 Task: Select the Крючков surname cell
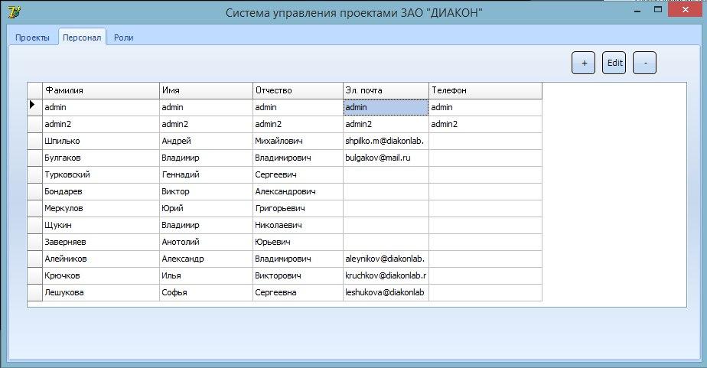100,275
